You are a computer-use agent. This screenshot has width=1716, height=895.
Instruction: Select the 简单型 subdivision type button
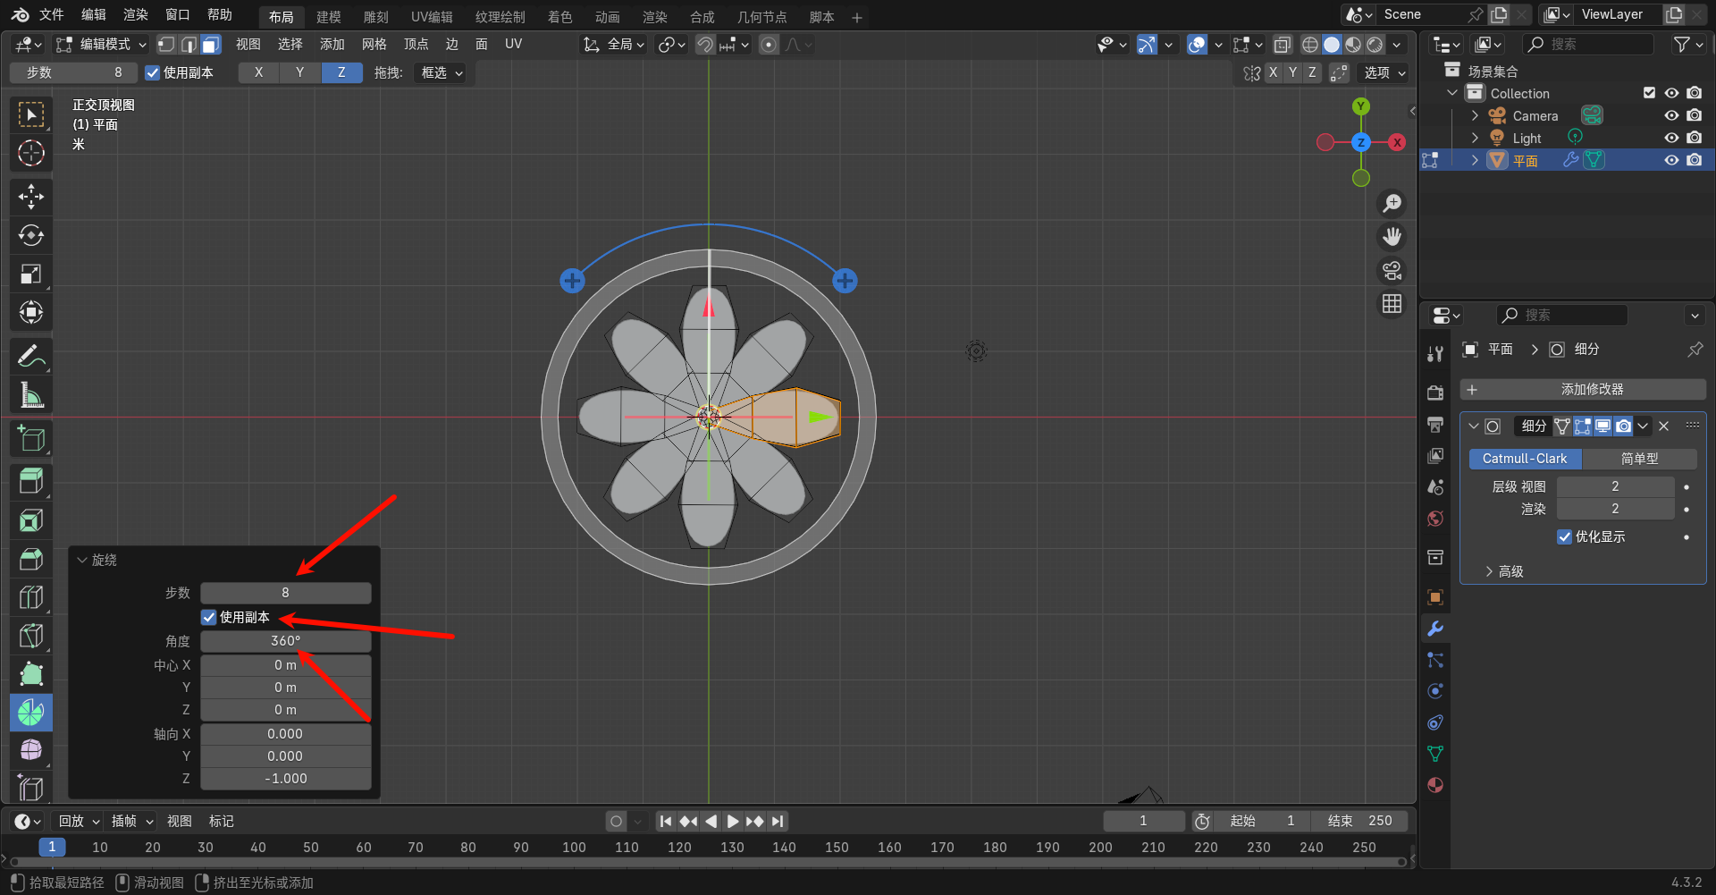1639,459
